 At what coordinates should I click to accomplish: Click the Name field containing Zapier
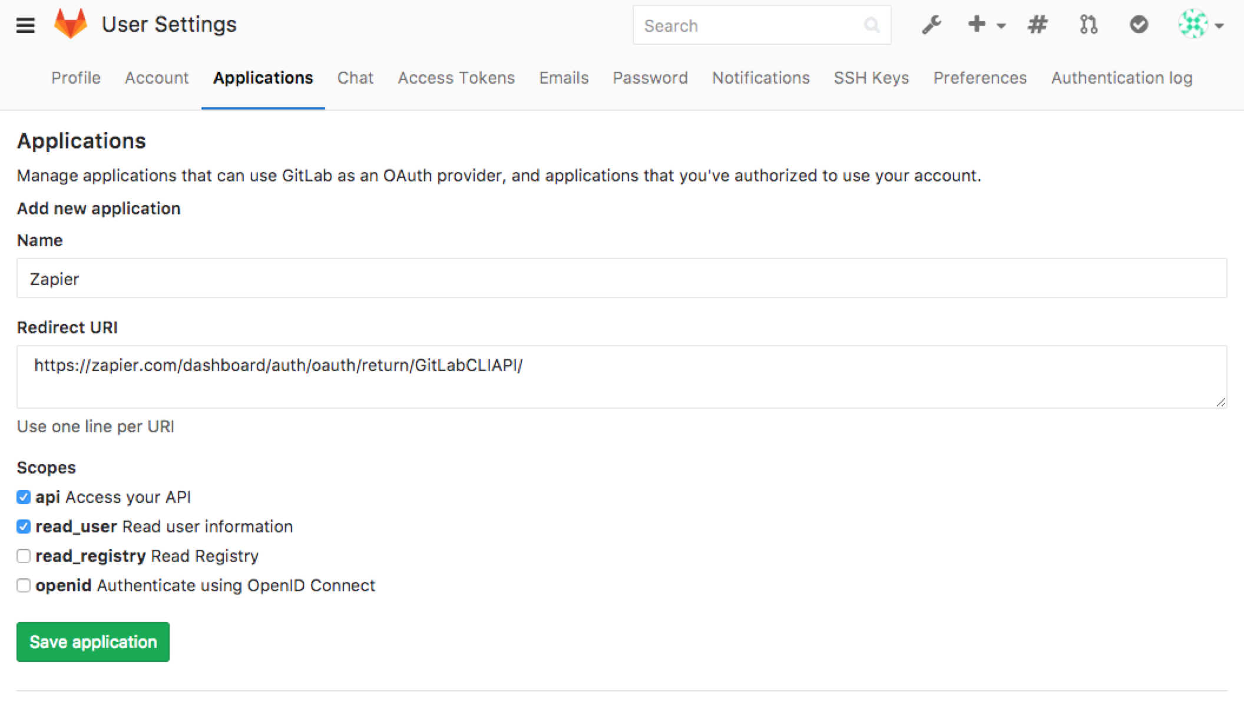(x=622, y=278)
